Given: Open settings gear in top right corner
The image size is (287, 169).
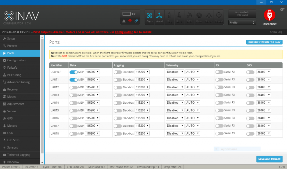Looking at the screenshot, I should point(282,10).
